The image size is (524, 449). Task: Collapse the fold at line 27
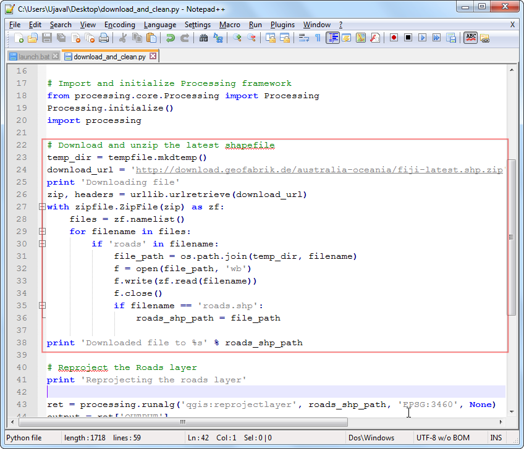tap(42, 207)
